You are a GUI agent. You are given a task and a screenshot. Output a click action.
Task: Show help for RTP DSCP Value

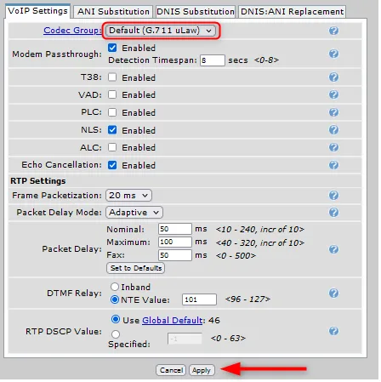(333, 331)
